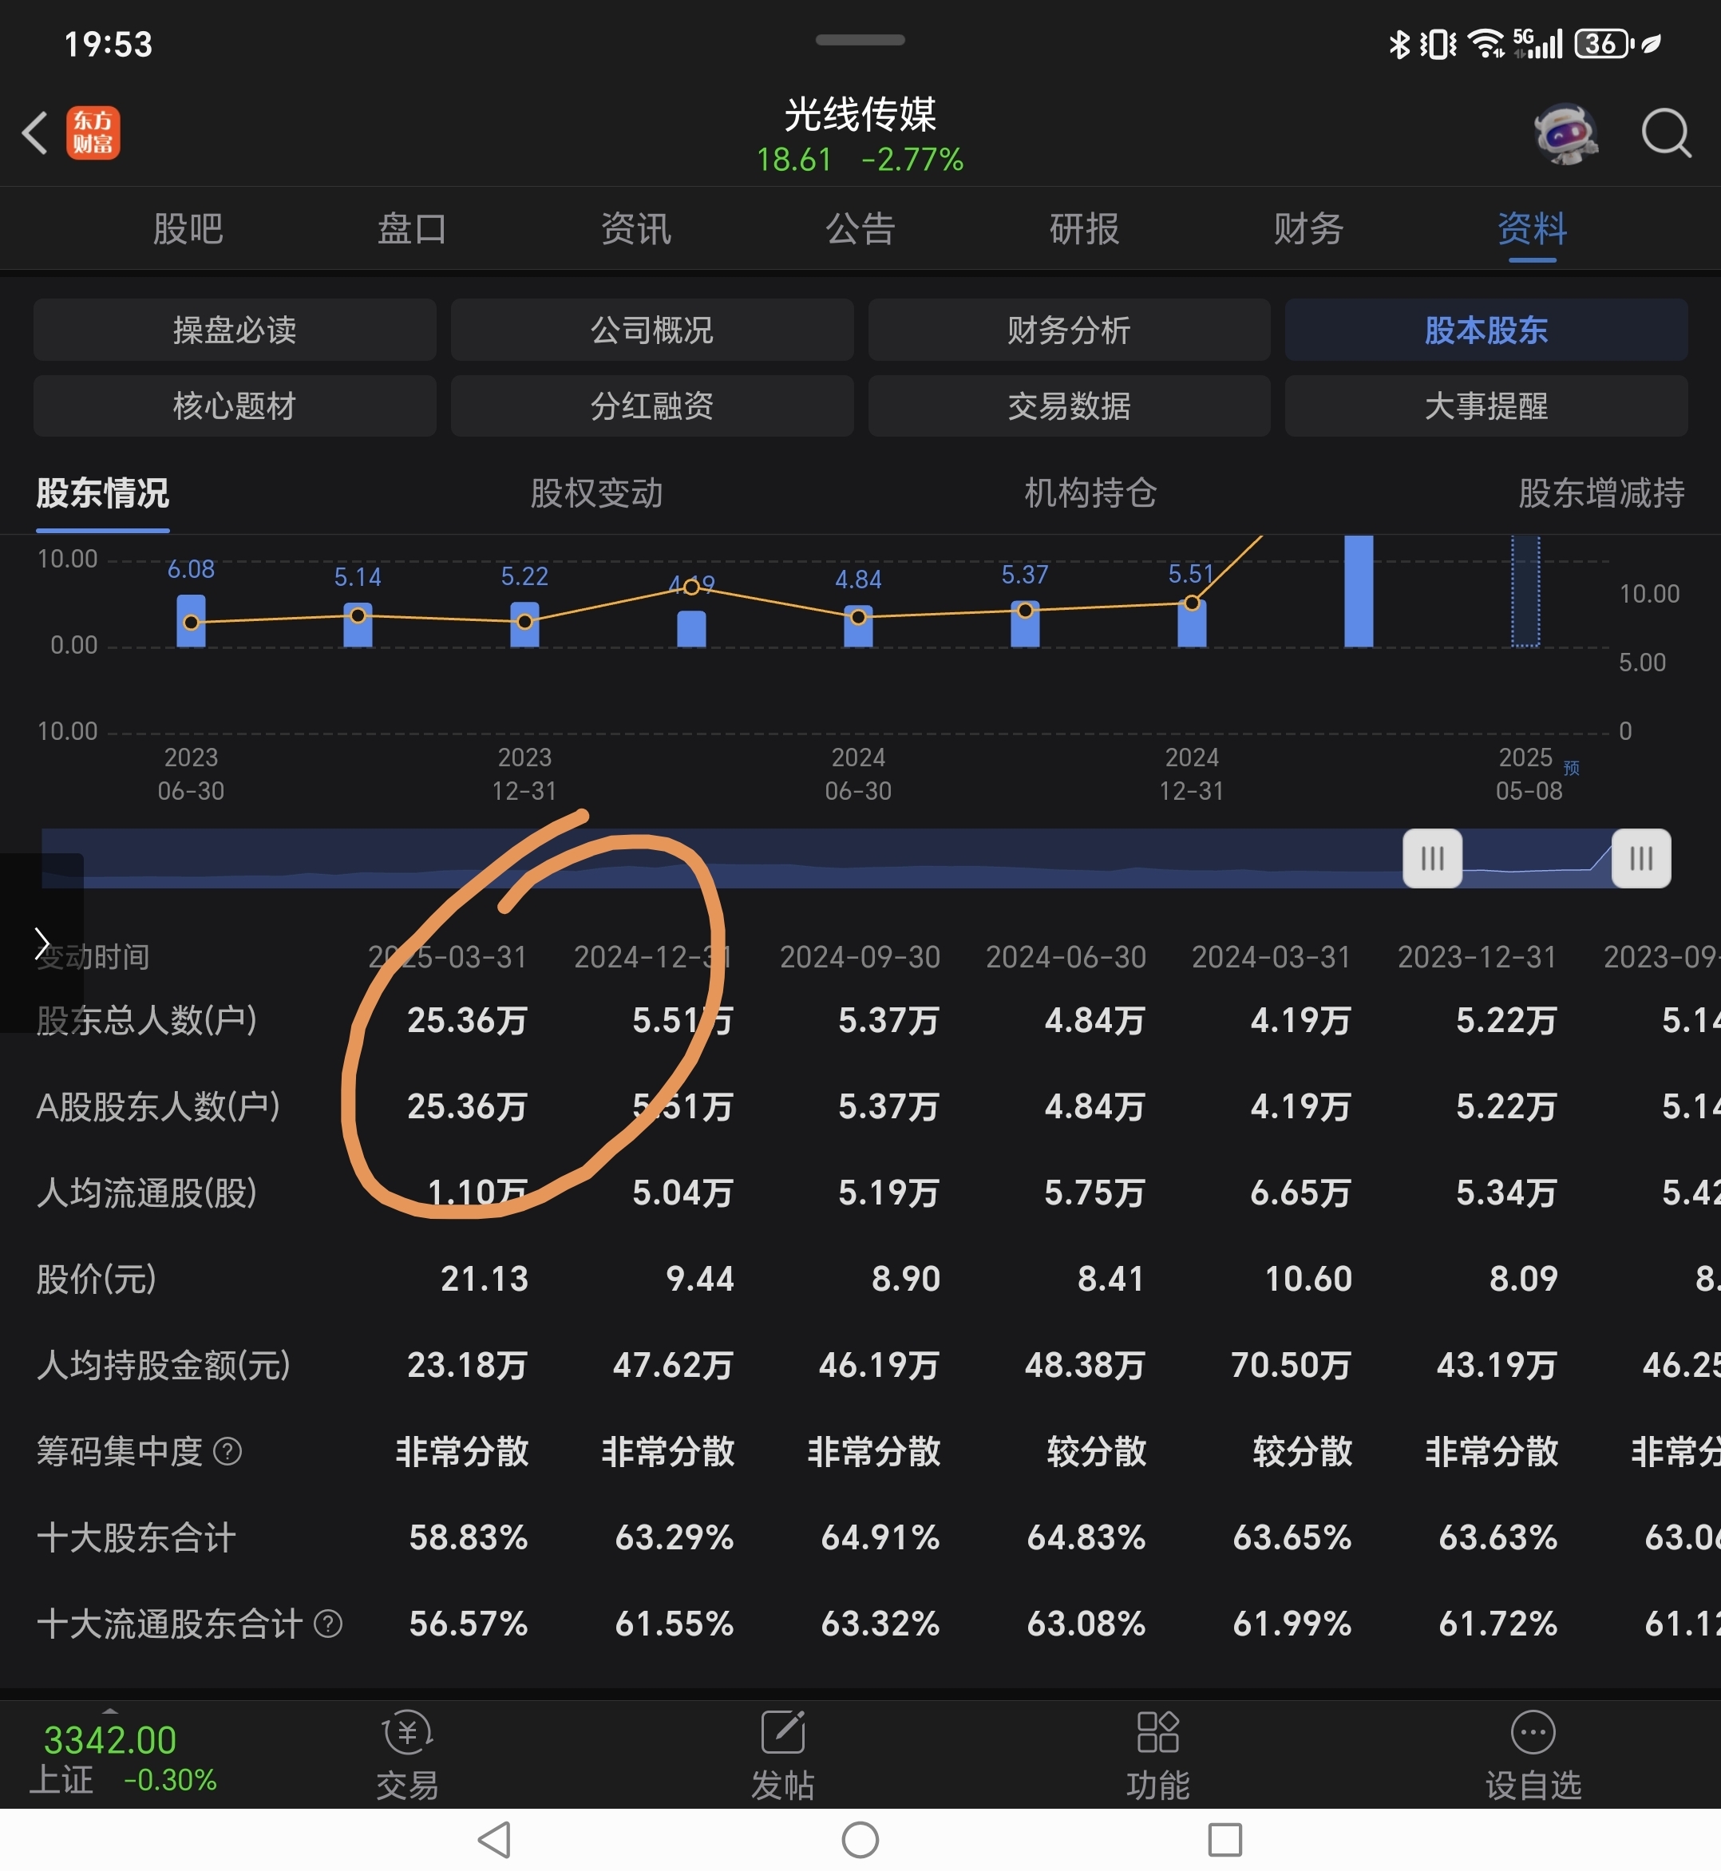Expand the side panel chevron arrow
Screen dimensions: 1721x1871
click(41, 943)
